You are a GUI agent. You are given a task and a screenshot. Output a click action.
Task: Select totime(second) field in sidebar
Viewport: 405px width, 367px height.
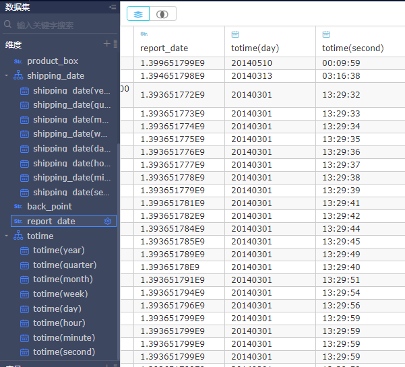(64, 352)
